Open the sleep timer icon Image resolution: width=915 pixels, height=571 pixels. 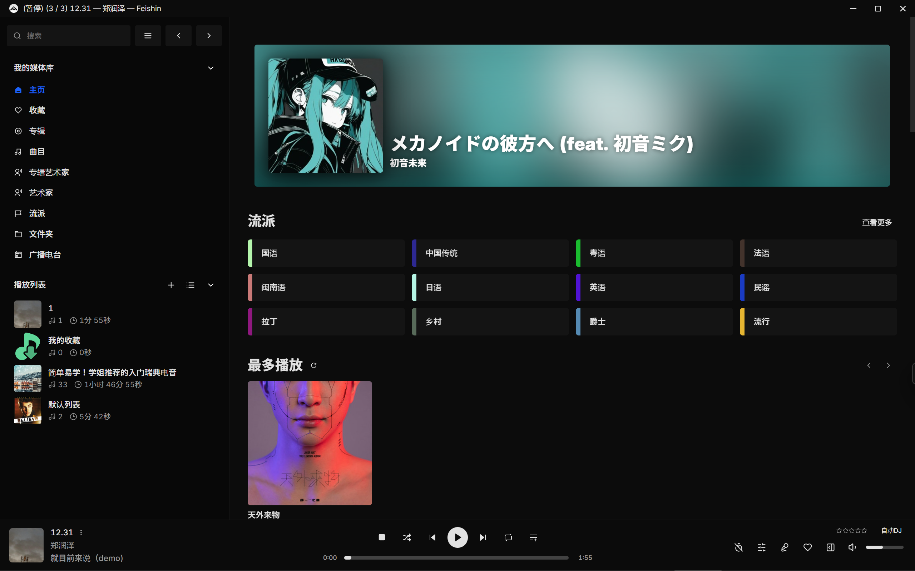pyautogui.click(x=739, y=547)
